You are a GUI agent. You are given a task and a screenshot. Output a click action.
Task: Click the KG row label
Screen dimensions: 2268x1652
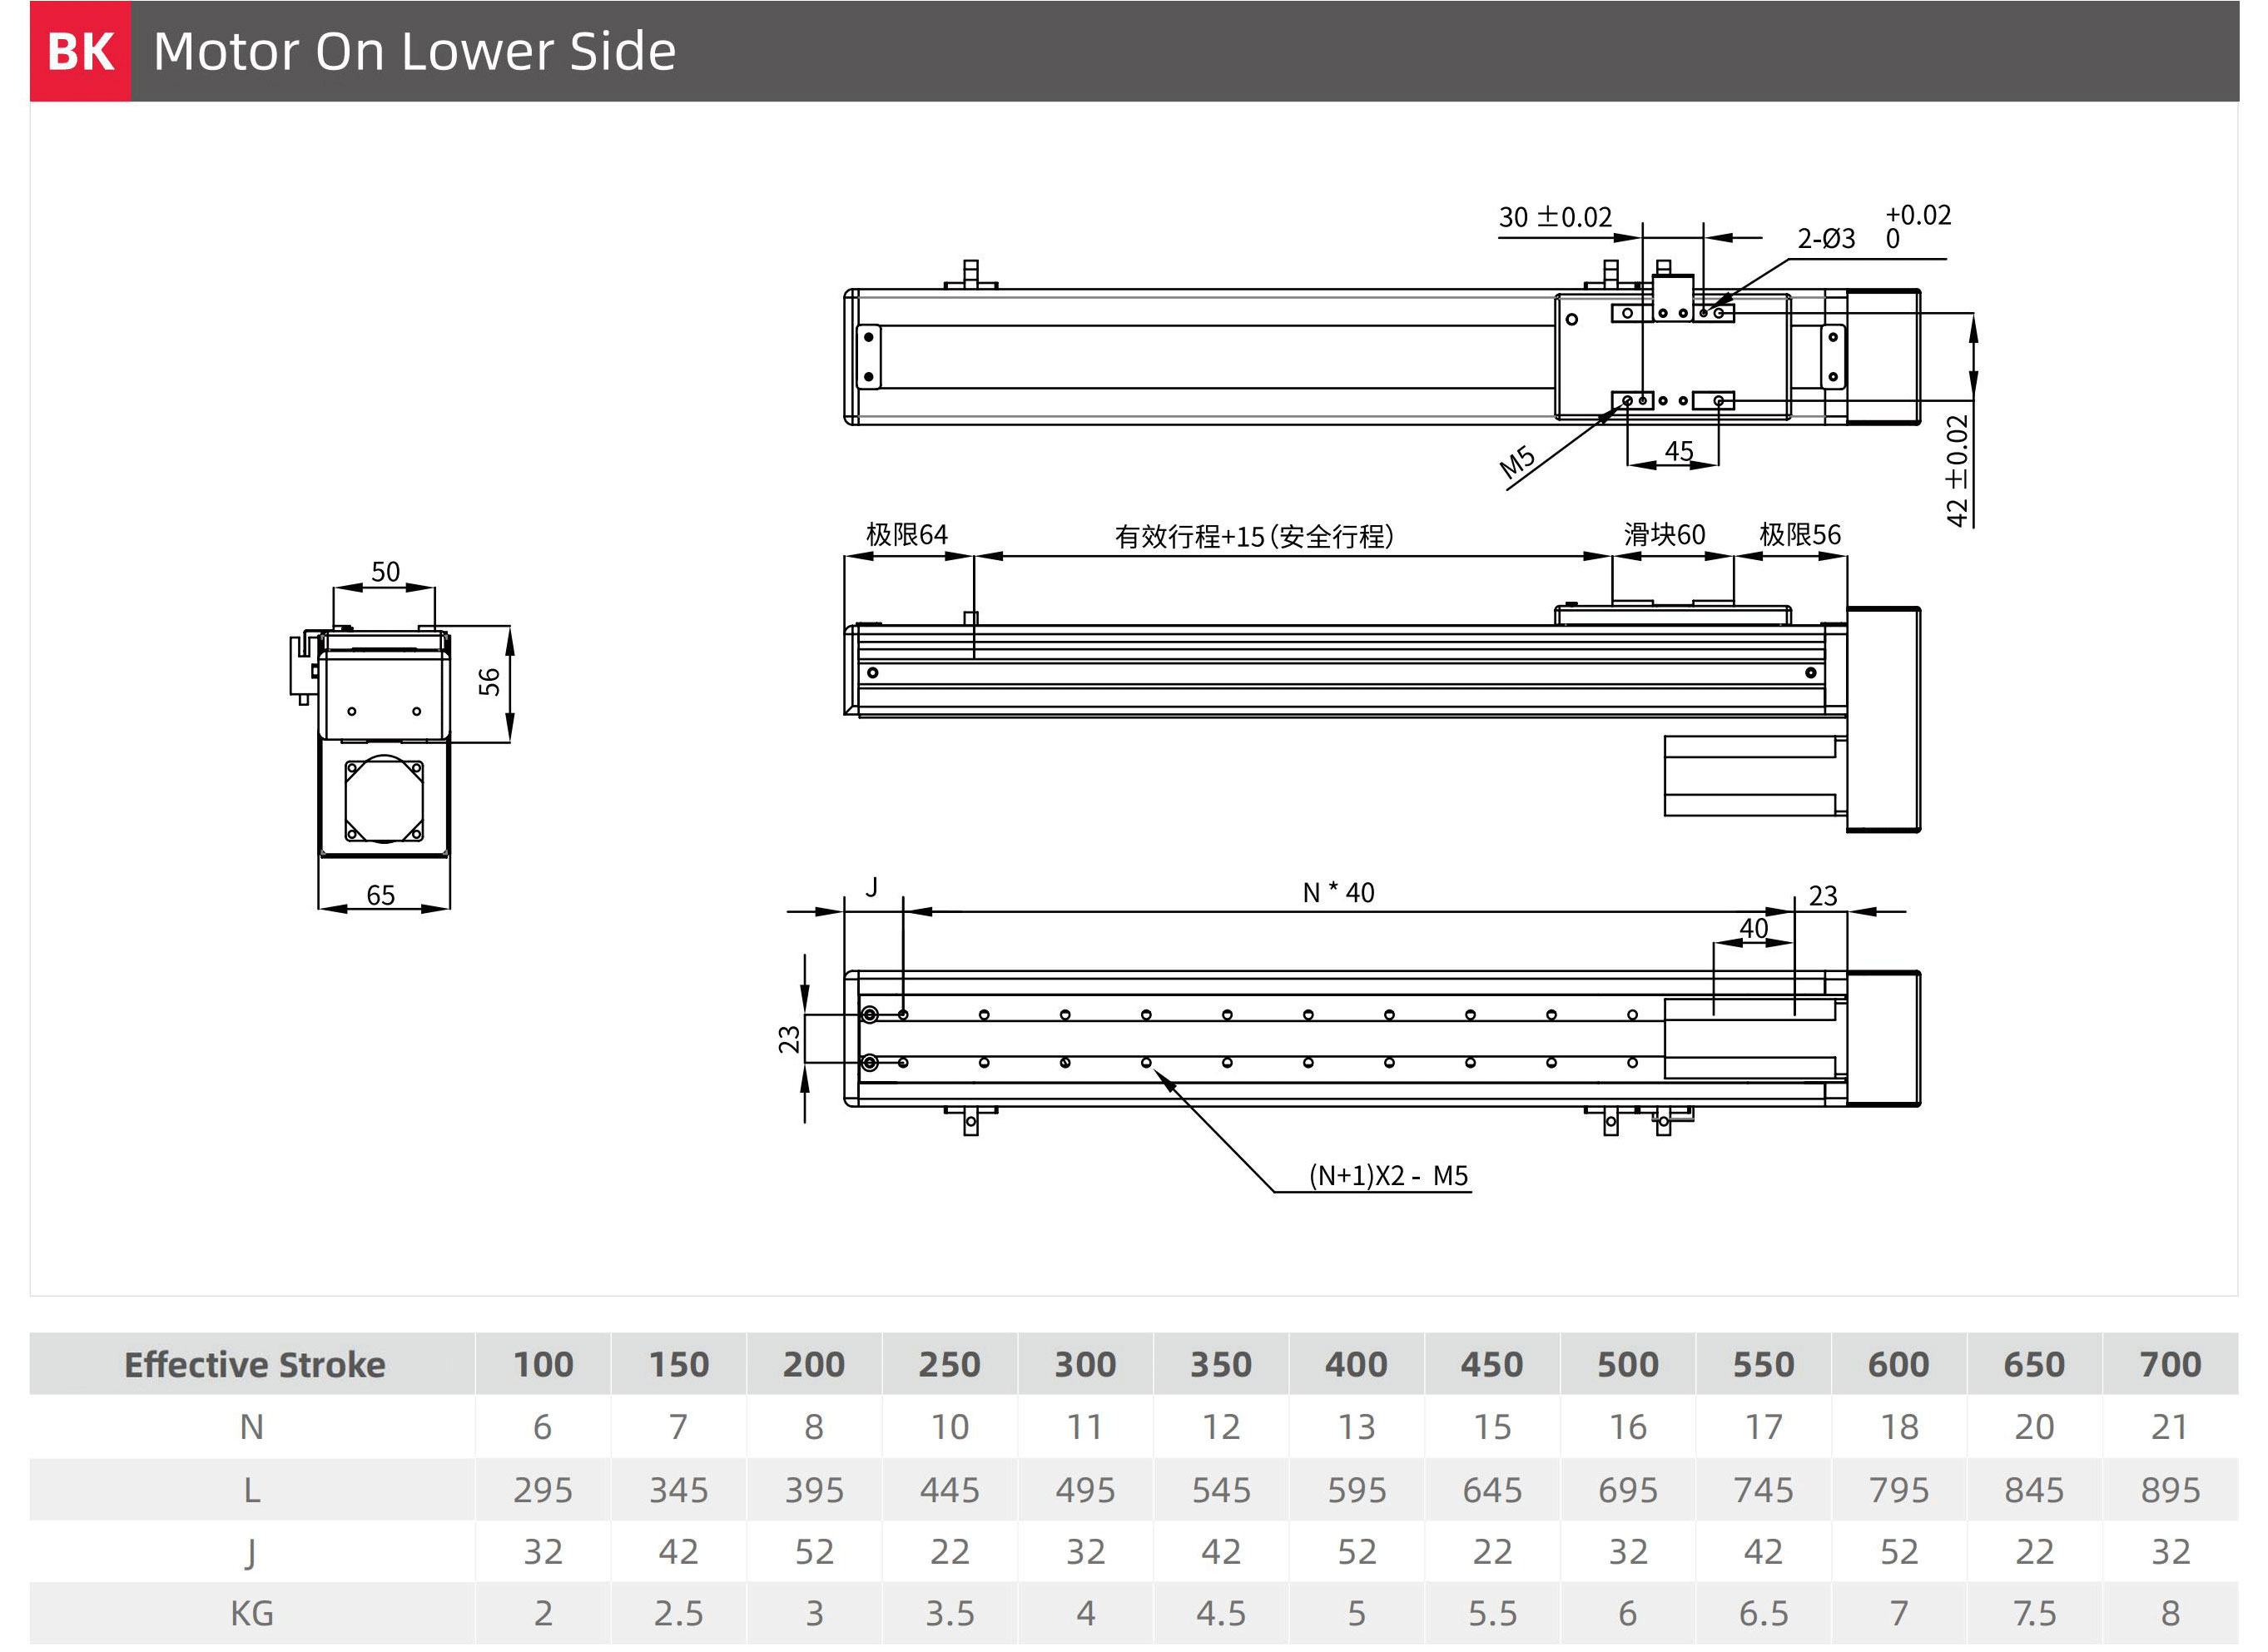tap(251, 1613)
